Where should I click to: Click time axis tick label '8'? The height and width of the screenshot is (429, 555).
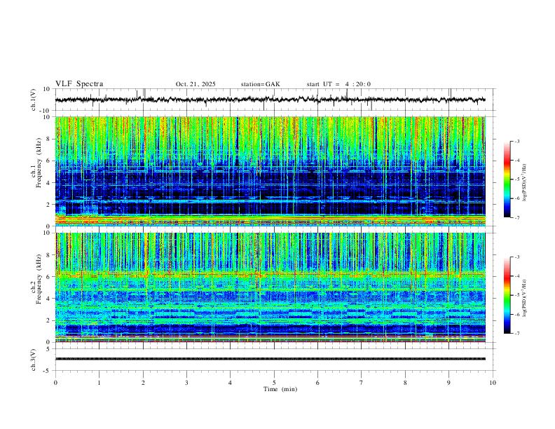coord(405,383)
